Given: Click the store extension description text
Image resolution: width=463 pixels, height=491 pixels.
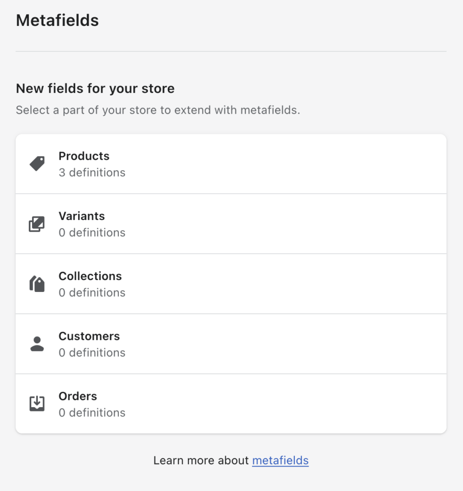Looking at the screenshot, I should point(158,110).
